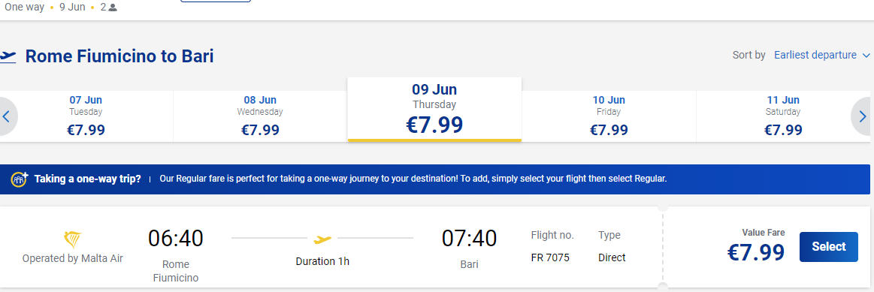This screenshot has height=292, width=874.
Task: Click the family icon in one-way trip banner
Action: [x=20, y=179]
